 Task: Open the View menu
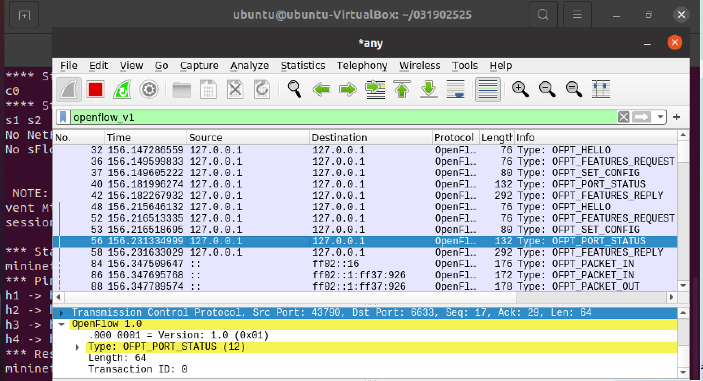click(x=131, y=65)
